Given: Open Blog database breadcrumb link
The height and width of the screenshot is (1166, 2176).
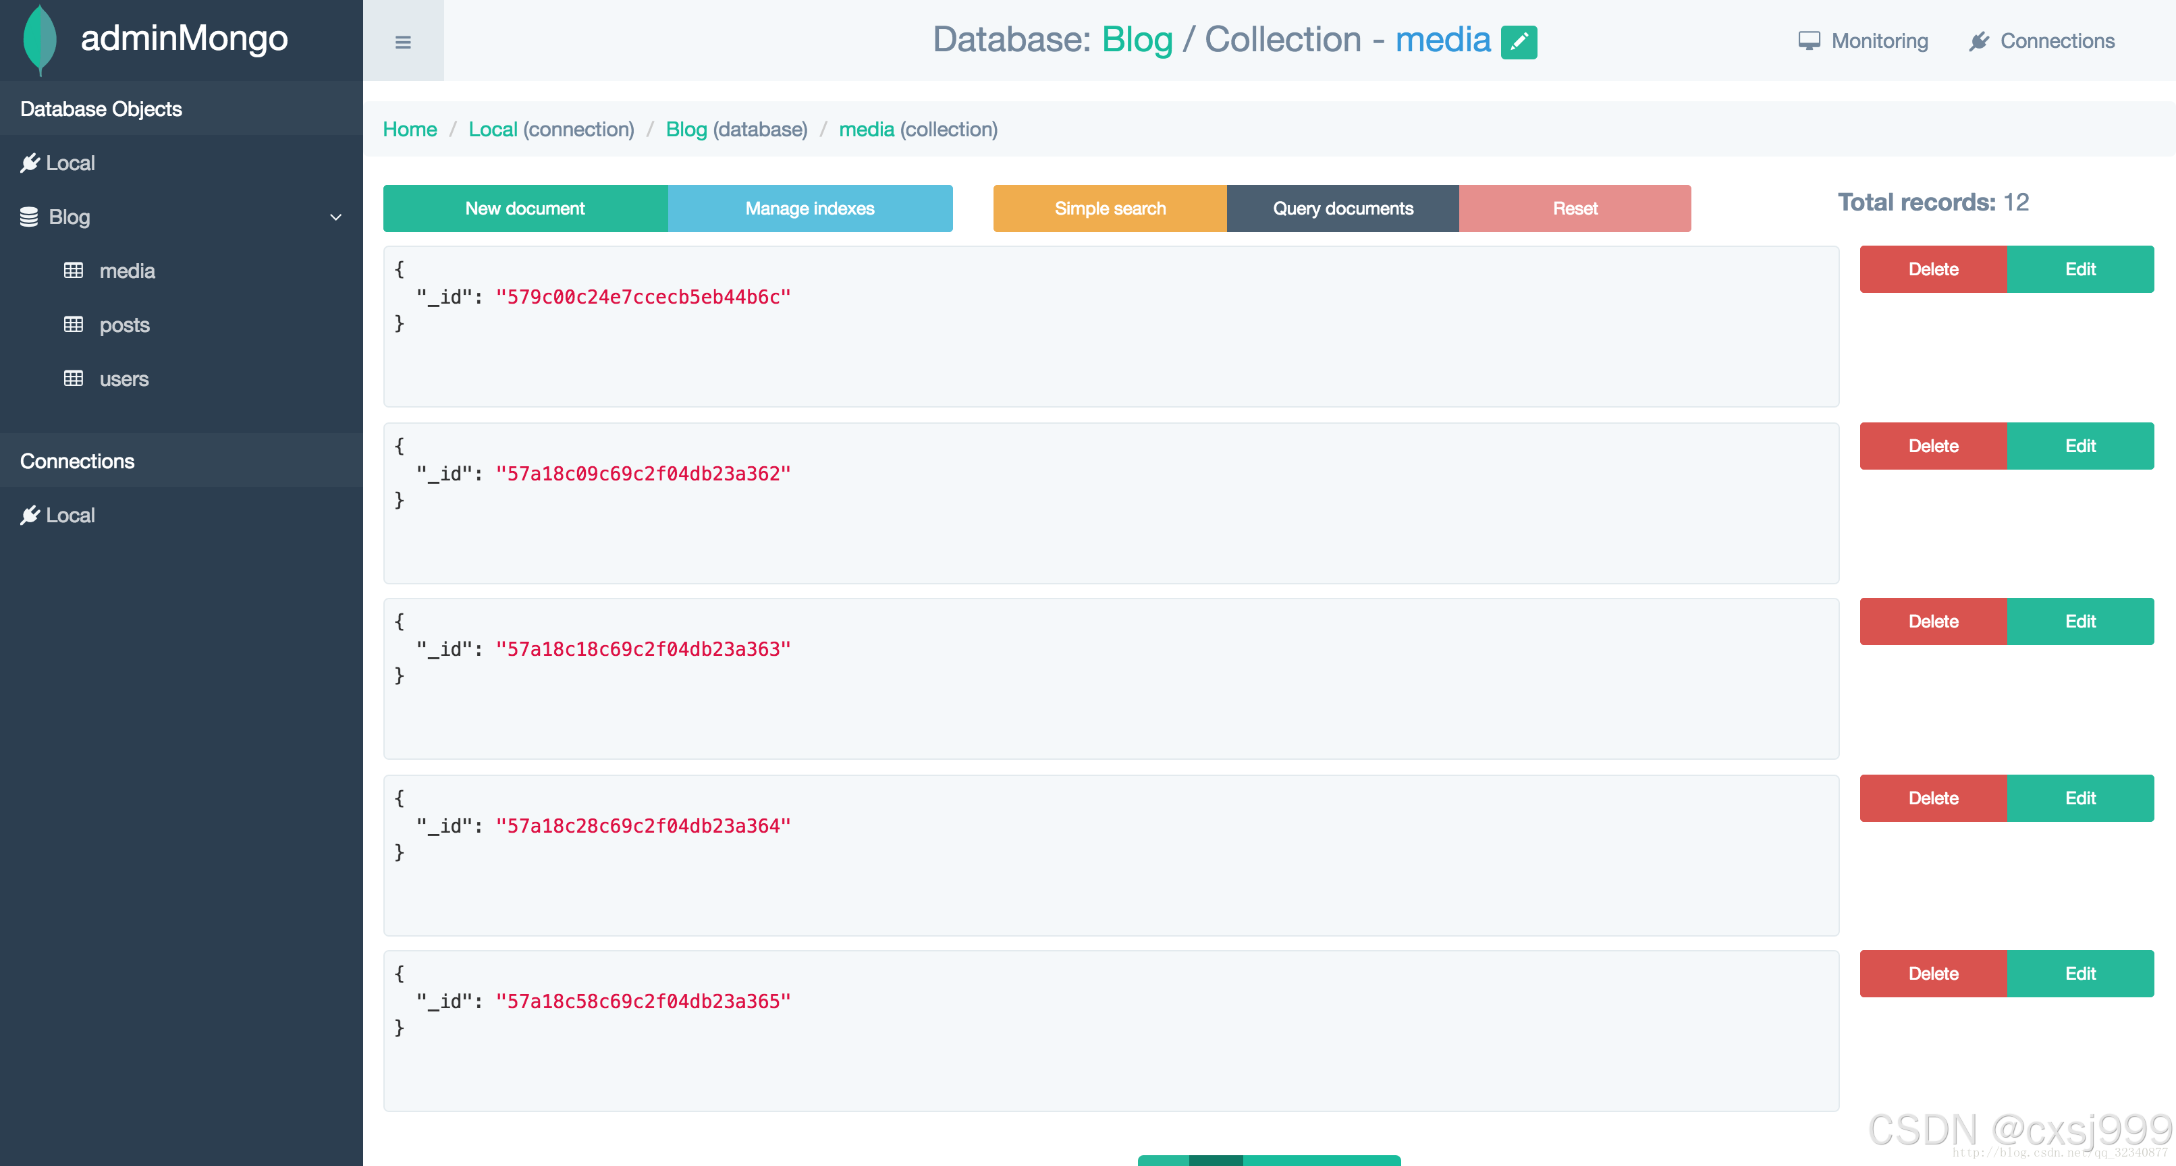Looking at the screenshot, I should [x=685, y=129].
